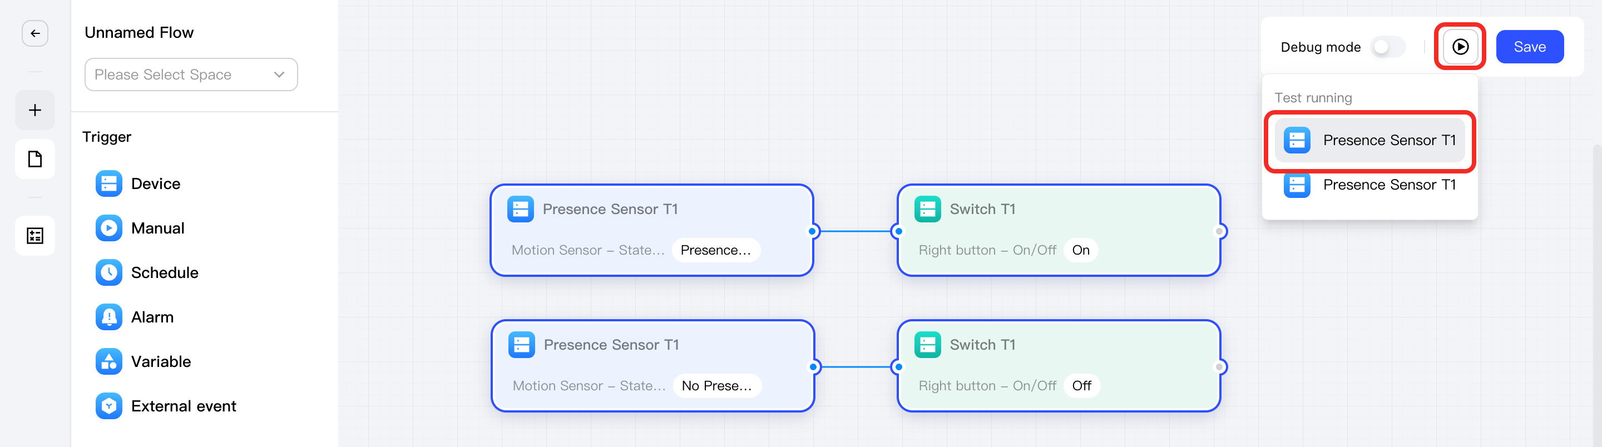Click Presence Sensor T1 node with No Presence

pyautogui.click(x=652, y=366)
